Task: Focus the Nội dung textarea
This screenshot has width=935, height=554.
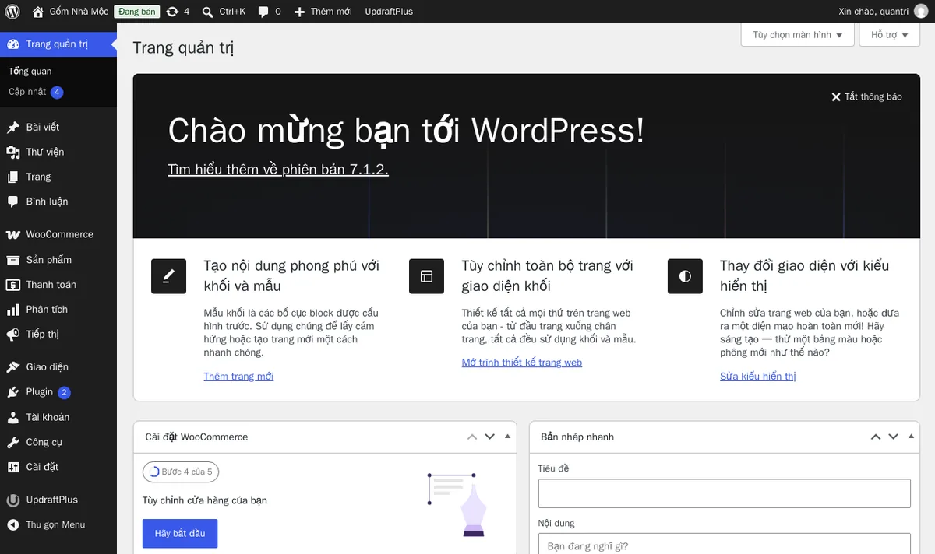Action: pos(725,543)
